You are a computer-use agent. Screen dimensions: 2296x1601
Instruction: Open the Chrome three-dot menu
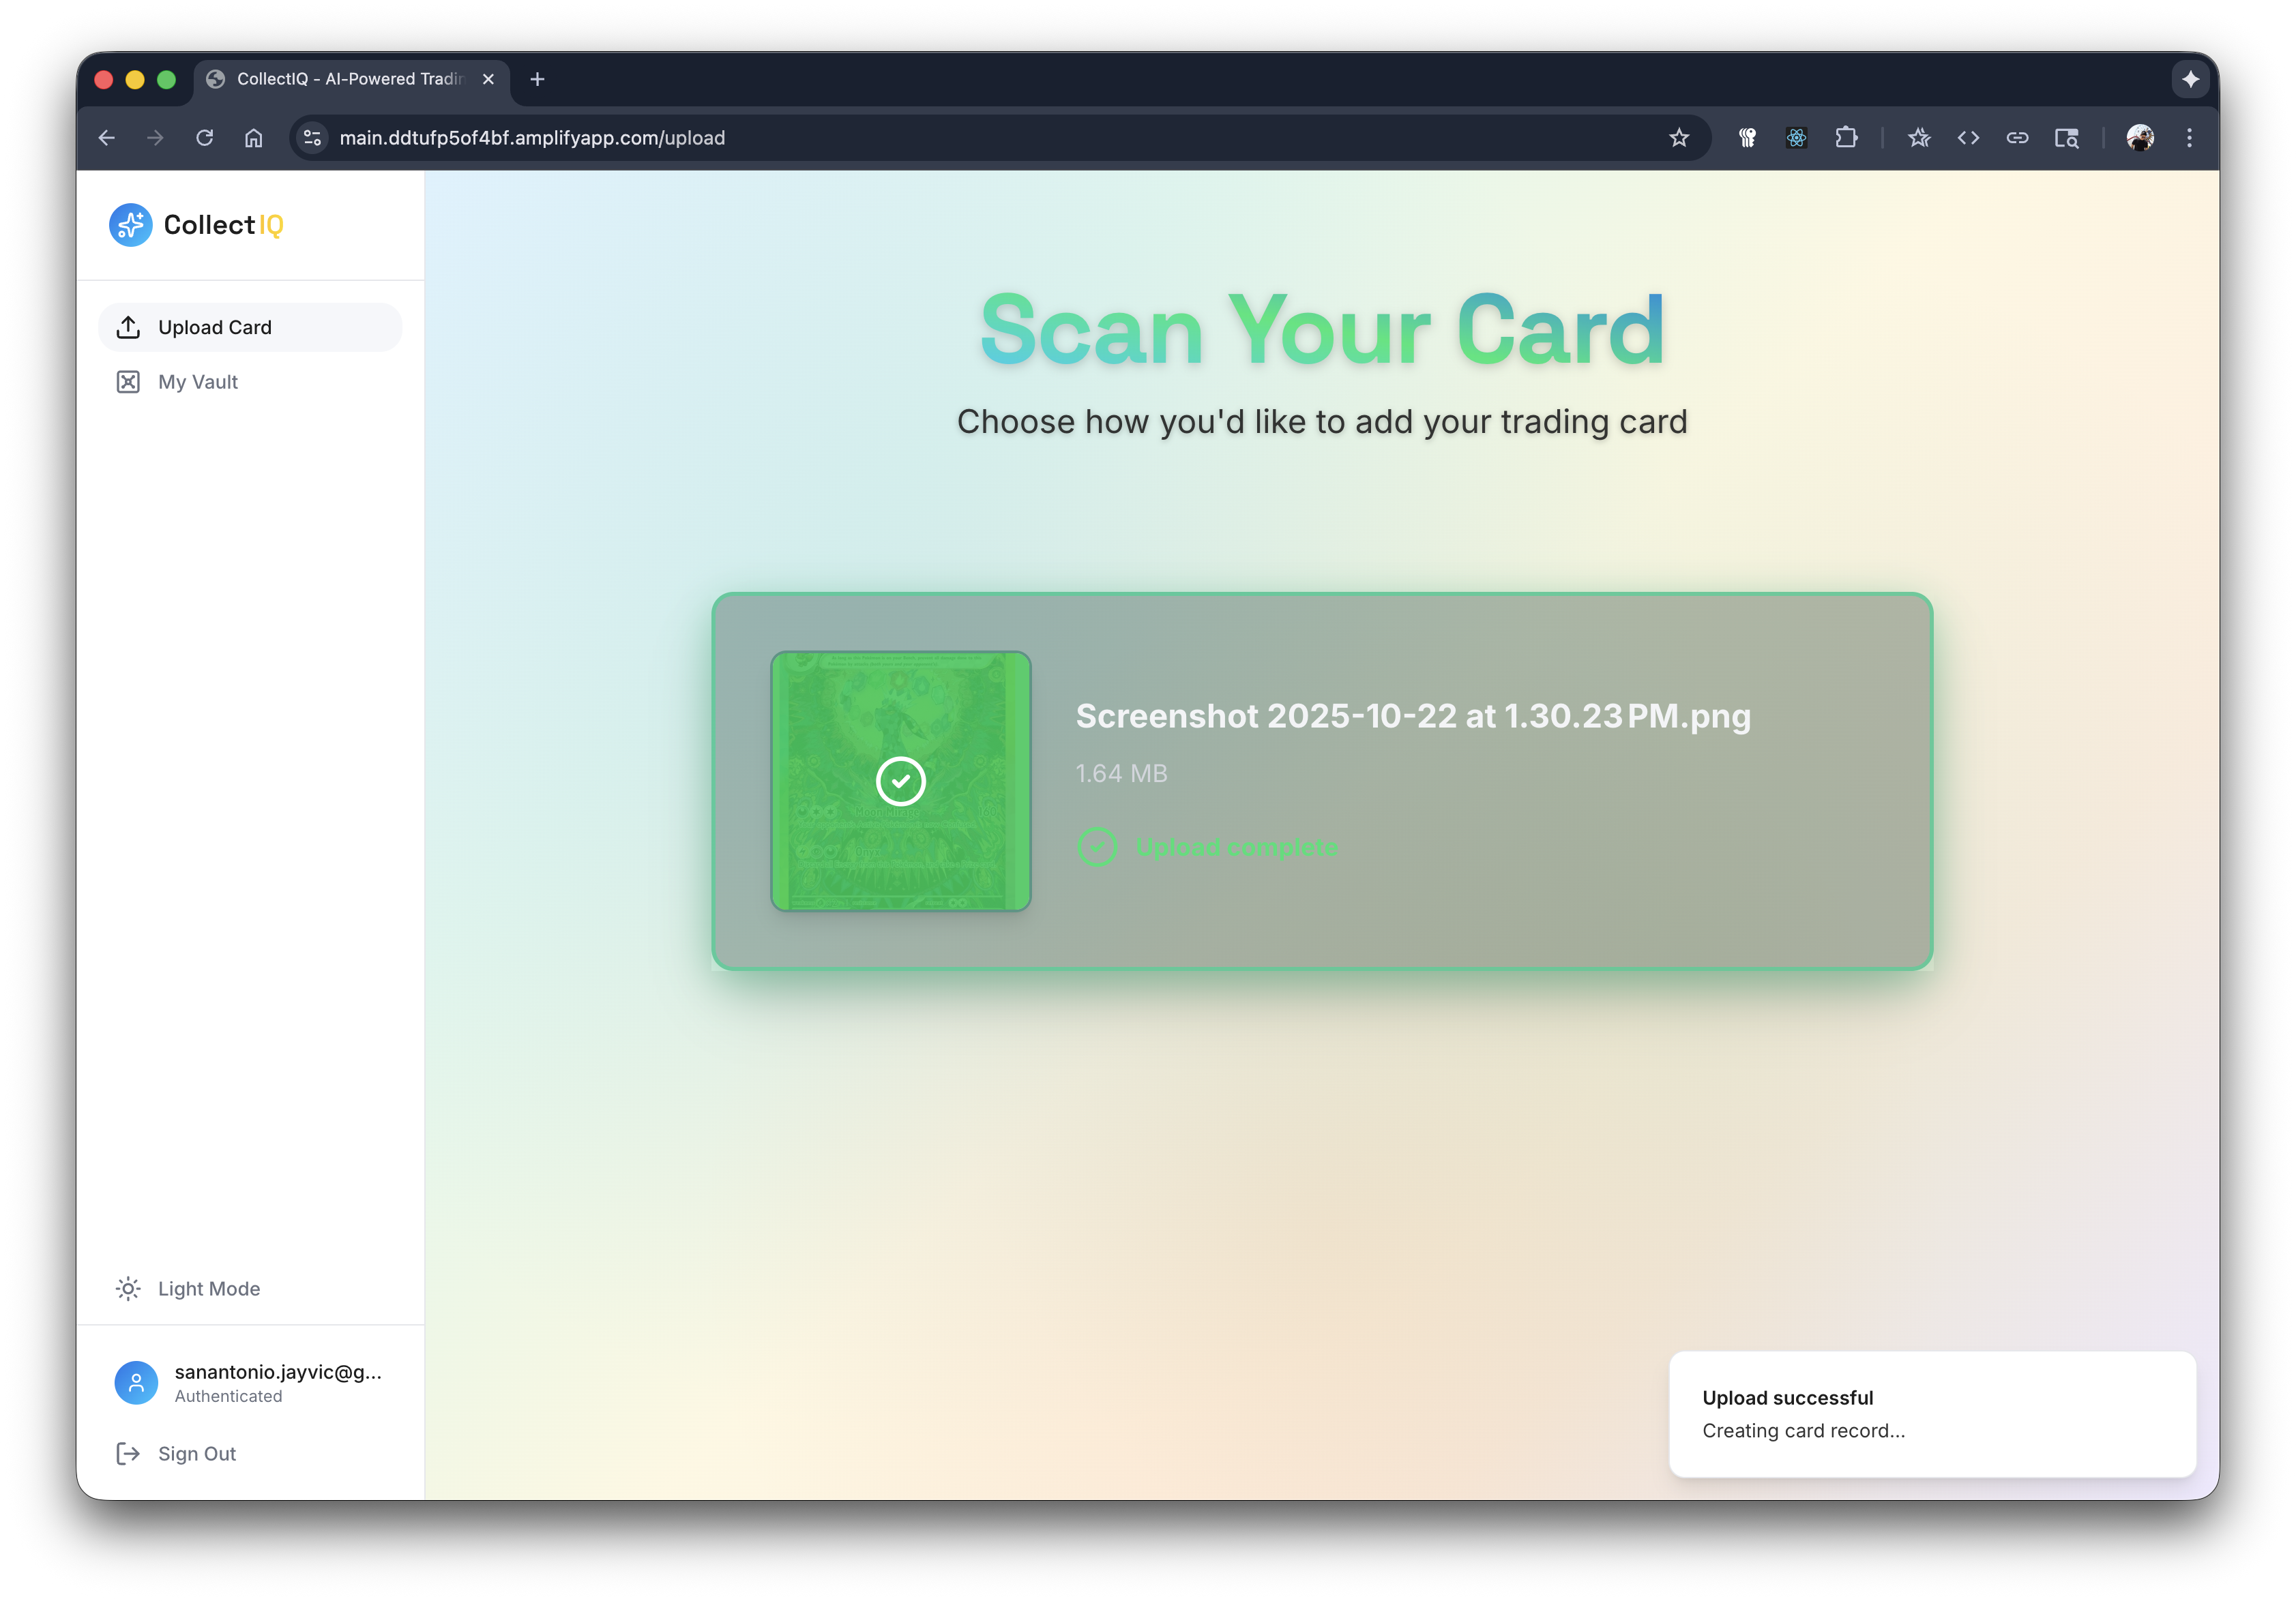2189,138
